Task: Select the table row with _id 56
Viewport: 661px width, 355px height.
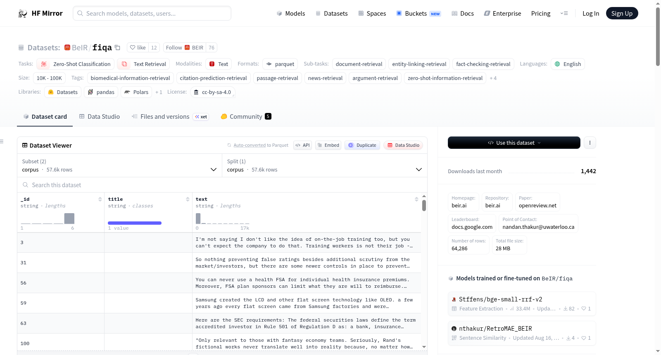Action: pyautogui.click(x=219, y=283)
